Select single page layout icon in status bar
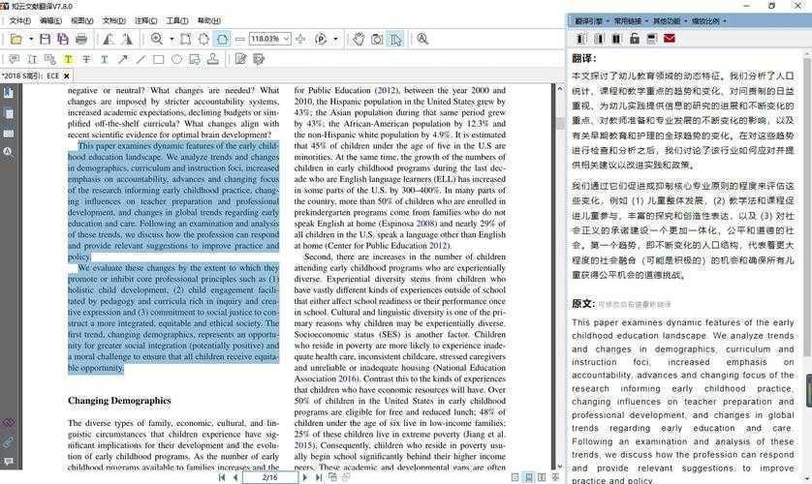The height and width of the screenshot is (484, 812). (515, 477)
